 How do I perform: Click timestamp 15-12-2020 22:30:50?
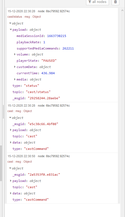pyautogui.click(x=21, y=156)
